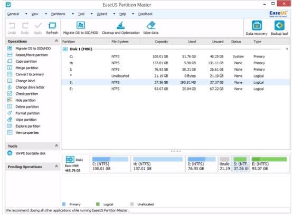Click the Redo toolbar icon

point(25,25)
